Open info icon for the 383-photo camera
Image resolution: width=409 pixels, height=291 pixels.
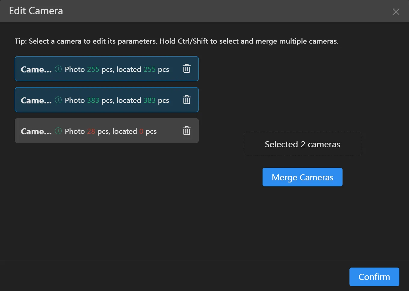58,100
